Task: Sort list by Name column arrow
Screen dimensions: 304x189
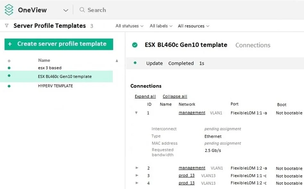Action: click(117, 61)
